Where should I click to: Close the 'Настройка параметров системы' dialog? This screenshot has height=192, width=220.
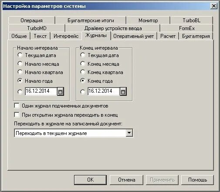(x=214, y=6)
